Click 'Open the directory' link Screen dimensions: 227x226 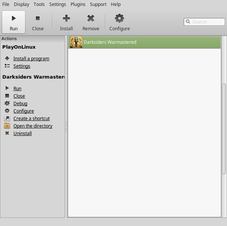point(33,126)
